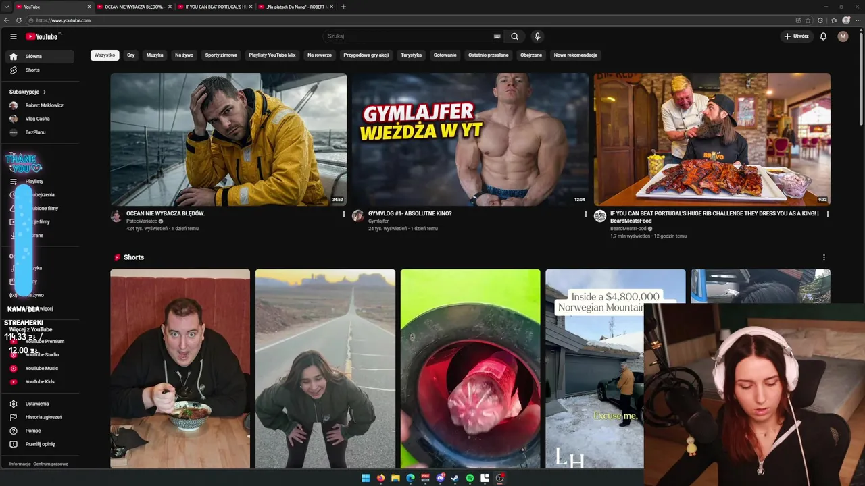This screenshot has width=865, height=486.
Task: Open Discord from the taskbar
Action: pos(440,478)
